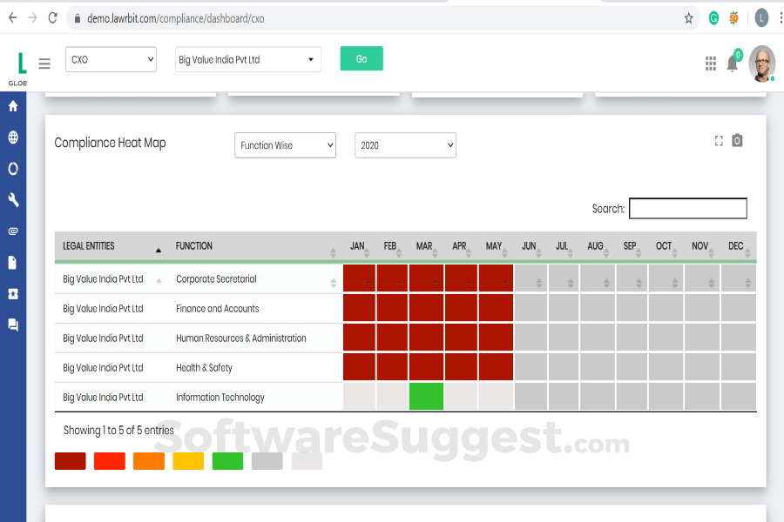Select the green legend color swatch
The image size is (784, 522).
point(227,460)
